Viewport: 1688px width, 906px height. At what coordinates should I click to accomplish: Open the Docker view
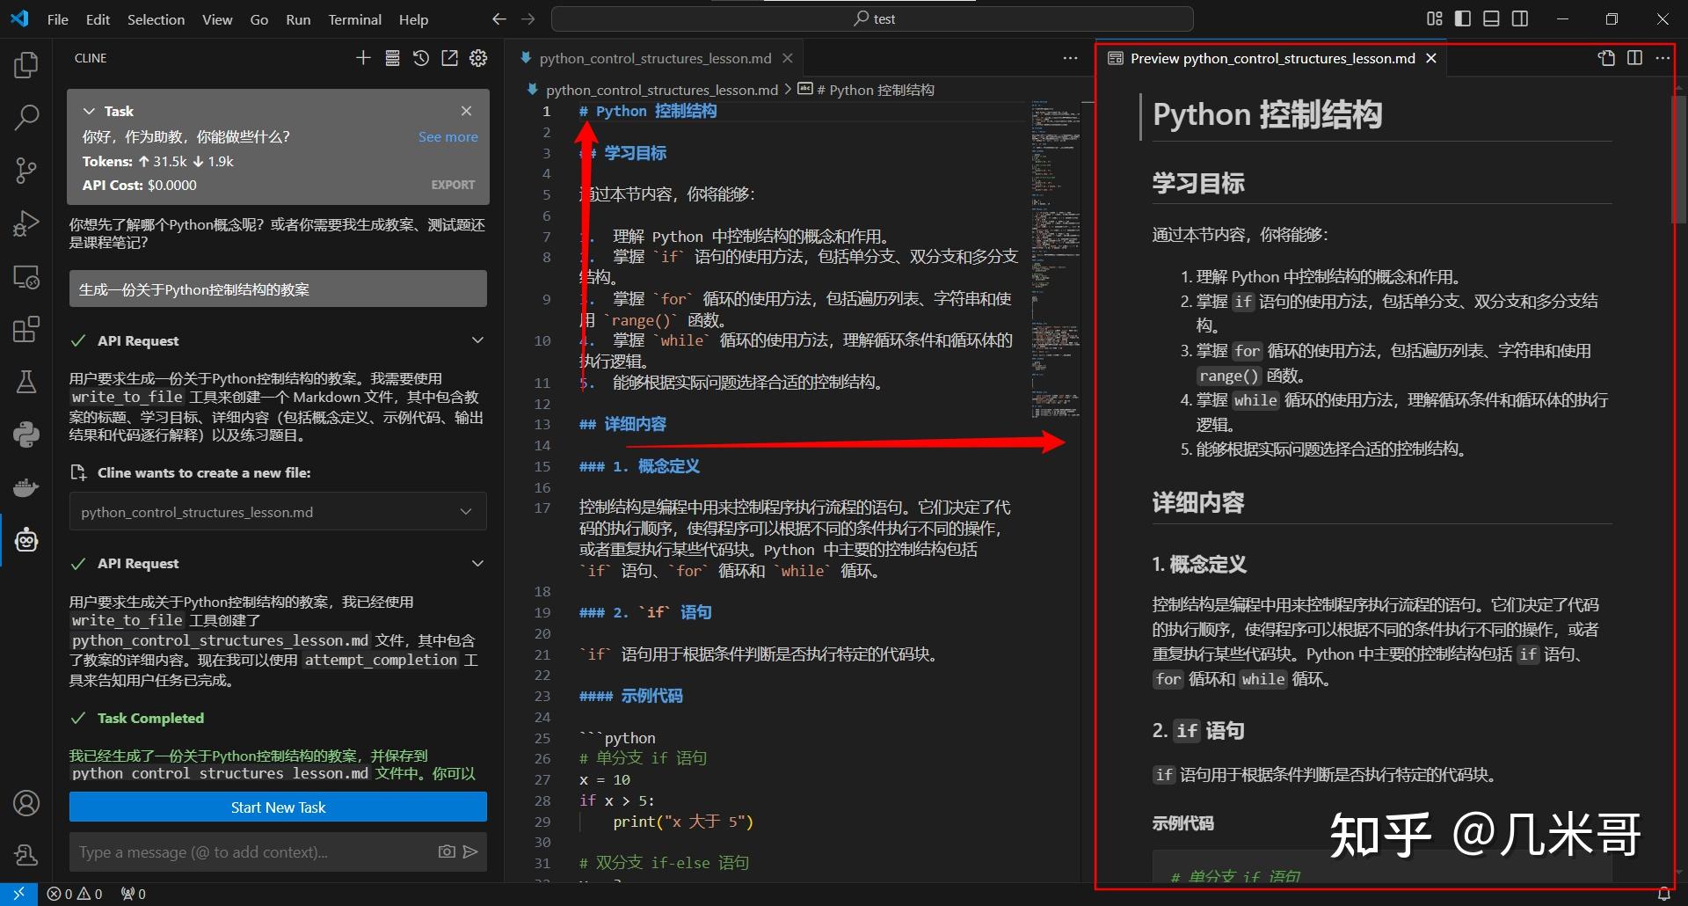(x=25, y=486)
